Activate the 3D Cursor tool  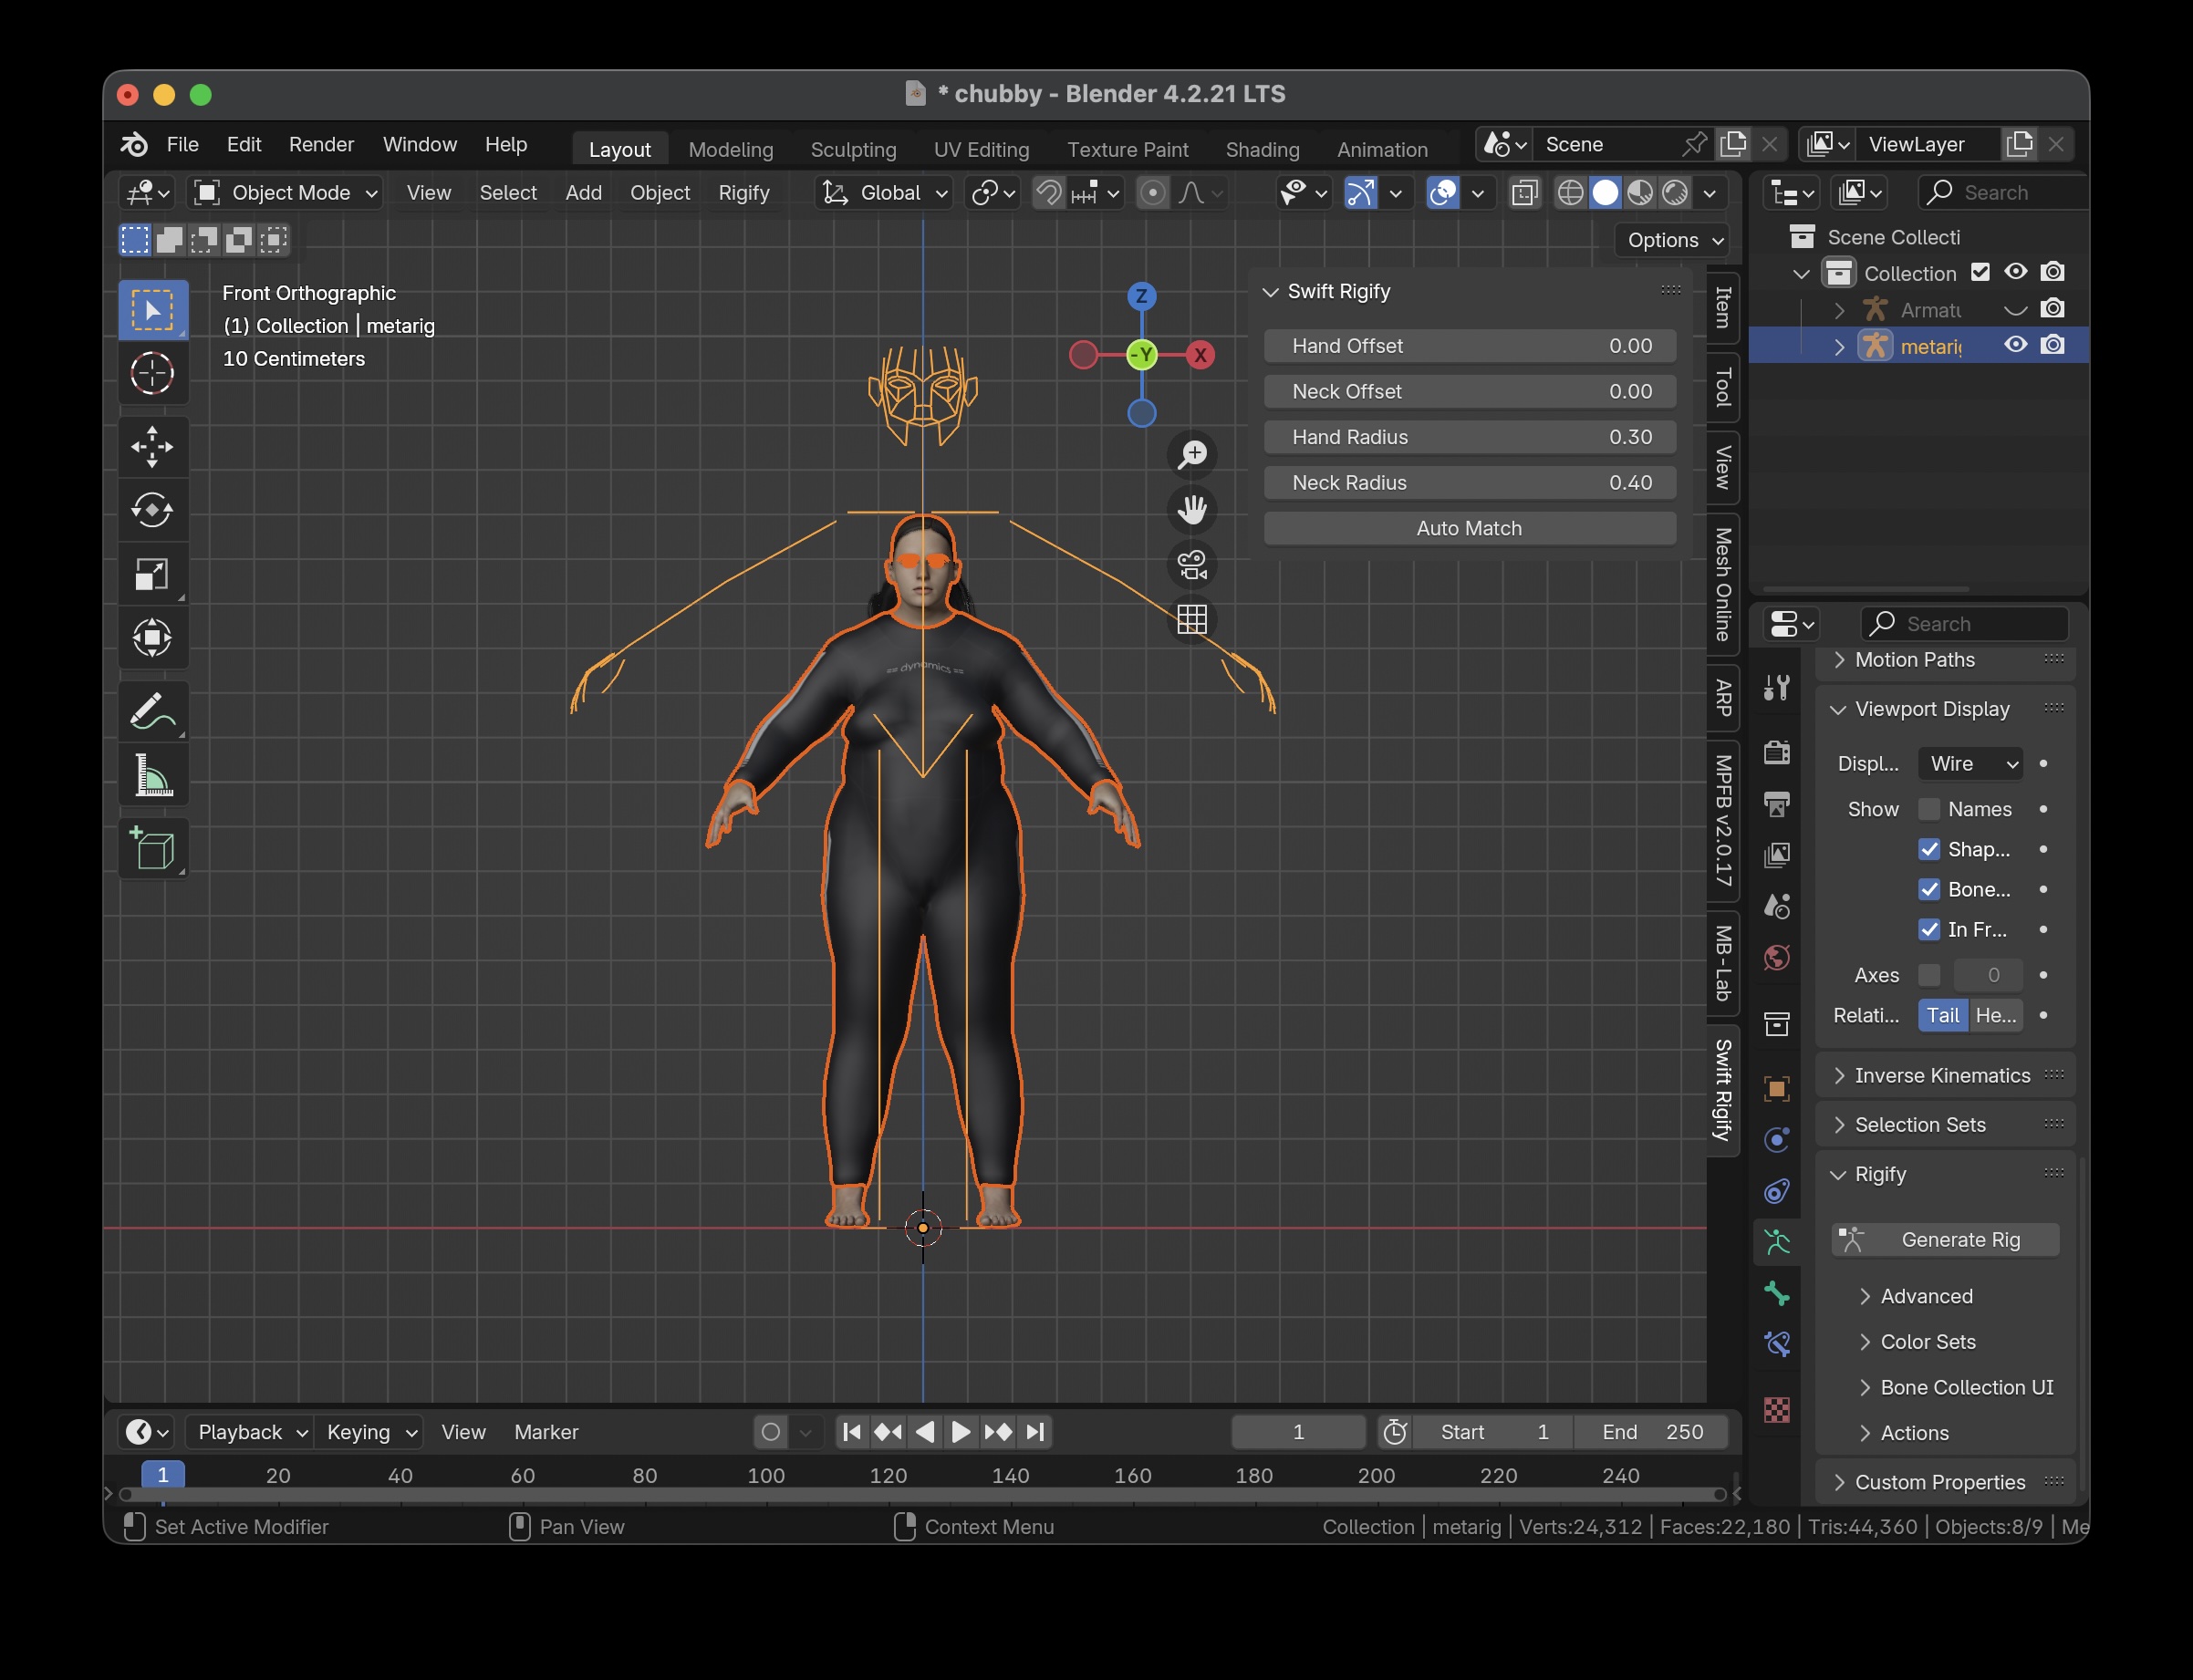[152, 373]
